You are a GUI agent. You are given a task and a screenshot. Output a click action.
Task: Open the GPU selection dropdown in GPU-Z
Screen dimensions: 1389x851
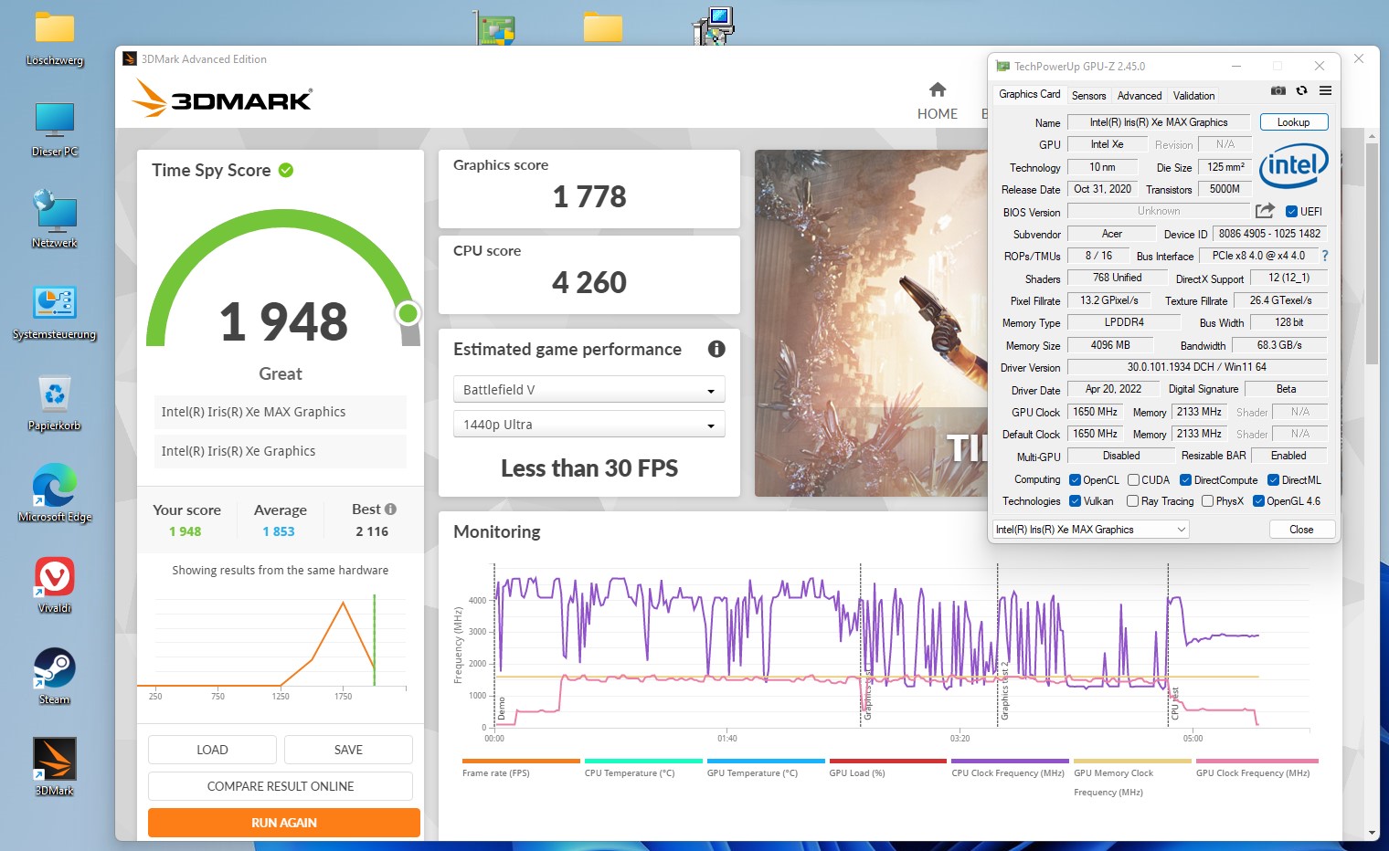pyautogui.click(x=1091, y=529)
